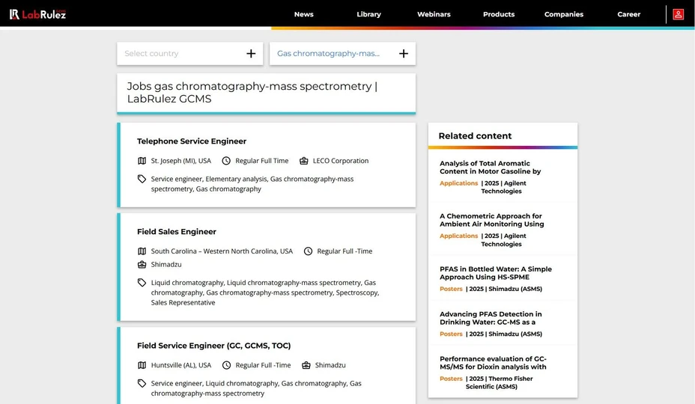The width and height of the screenshot is (695, 404).
Task: Click tag icon in Field Sales Engineer card
Action: [x=142, y=283]
